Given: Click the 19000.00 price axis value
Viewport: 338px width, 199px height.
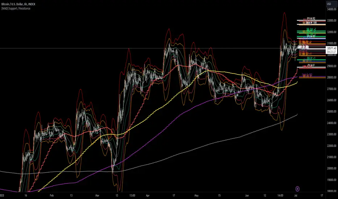Looking at the screenshot, I should point(331,180).
